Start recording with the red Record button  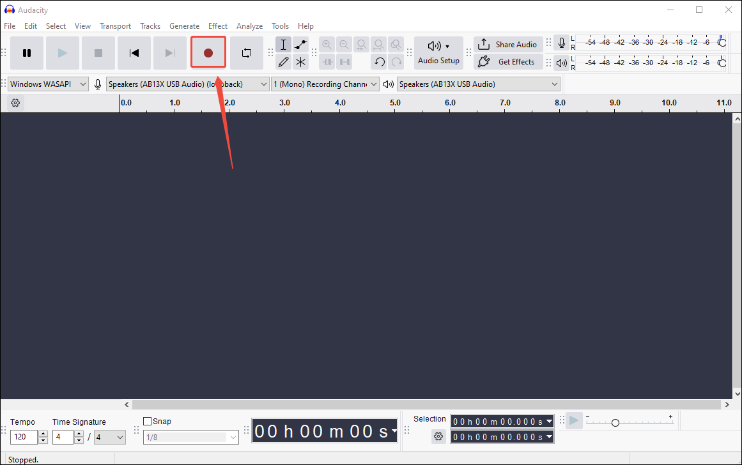click(x=208, y=53)
